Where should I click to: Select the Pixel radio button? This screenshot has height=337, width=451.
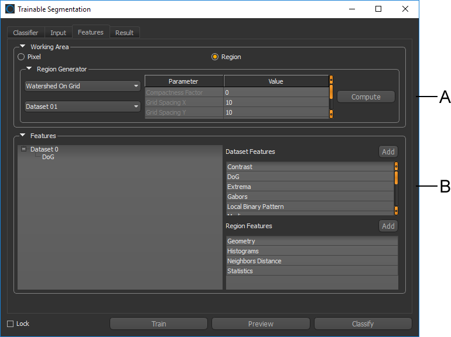(x=21, y=57)
